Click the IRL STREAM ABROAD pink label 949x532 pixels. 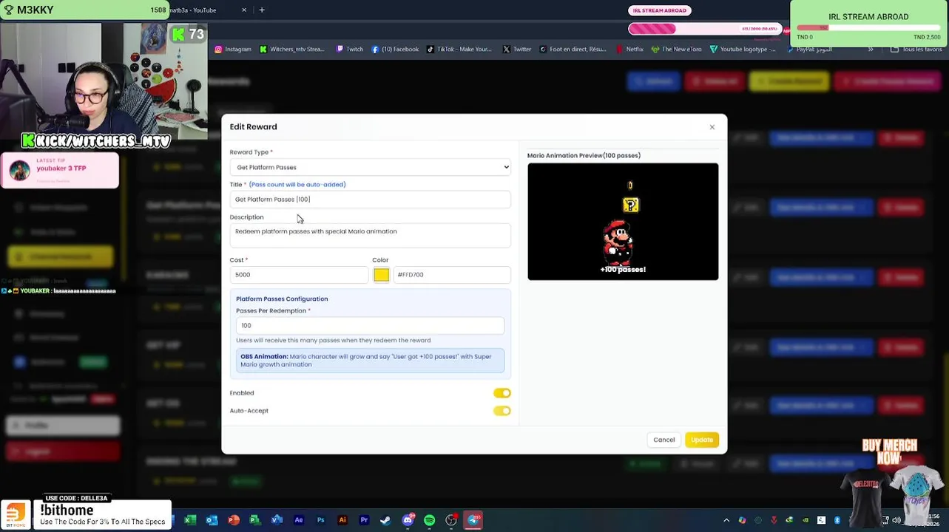tap(659, 10)
